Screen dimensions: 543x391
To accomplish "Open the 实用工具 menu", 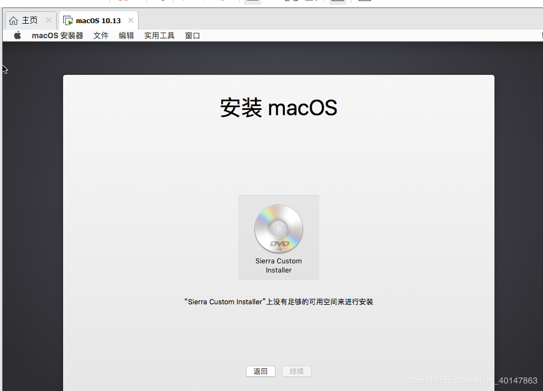I will click(x=159, y=36).
